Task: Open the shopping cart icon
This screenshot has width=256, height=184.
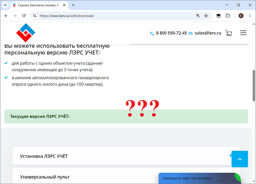Action: (229, 33)
